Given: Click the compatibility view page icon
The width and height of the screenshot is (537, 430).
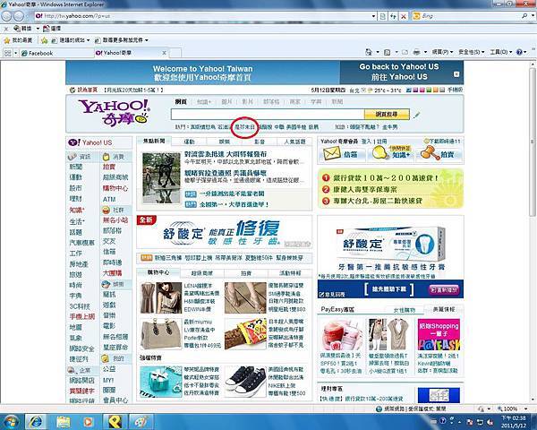Looking at the screenshot, I should point(382,16).
